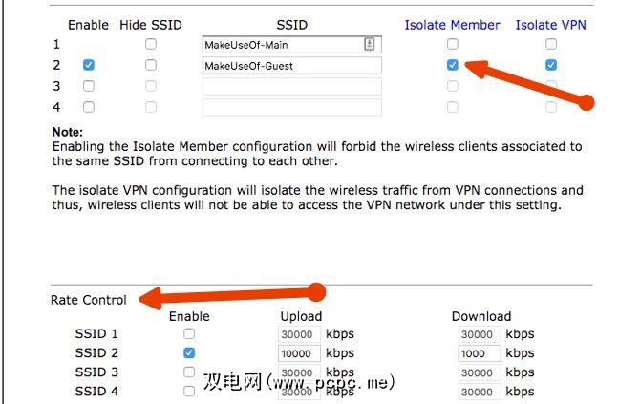Screen dimensions: 640x404
Task: Uncheck Isolate Member for MakeUseOf-Guest
Action: [x=452, y=66]
